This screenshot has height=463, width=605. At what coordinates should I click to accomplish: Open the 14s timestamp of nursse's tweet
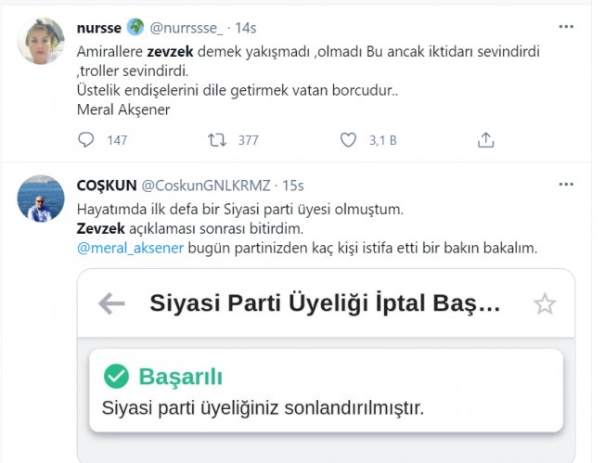click(x=246, y=28)
